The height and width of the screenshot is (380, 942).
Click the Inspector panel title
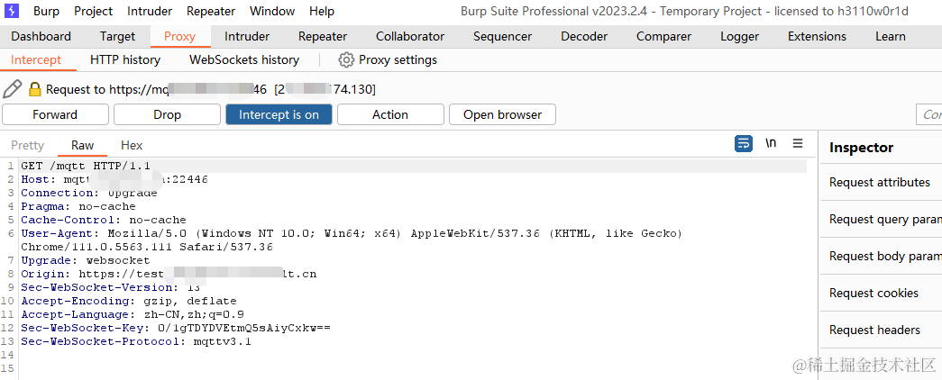click(861, 148)
